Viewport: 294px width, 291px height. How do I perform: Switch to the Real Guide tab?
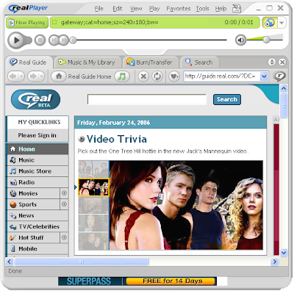[x=29, y=62]
